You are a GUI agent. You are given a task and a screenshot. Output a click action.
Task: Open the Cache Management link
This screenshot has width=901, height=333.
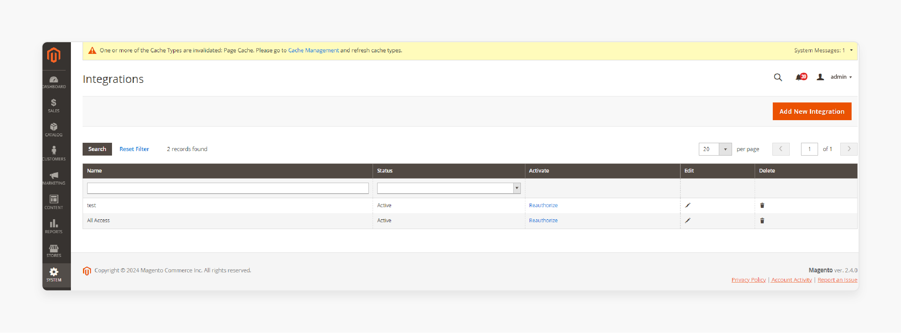(313, 50)
